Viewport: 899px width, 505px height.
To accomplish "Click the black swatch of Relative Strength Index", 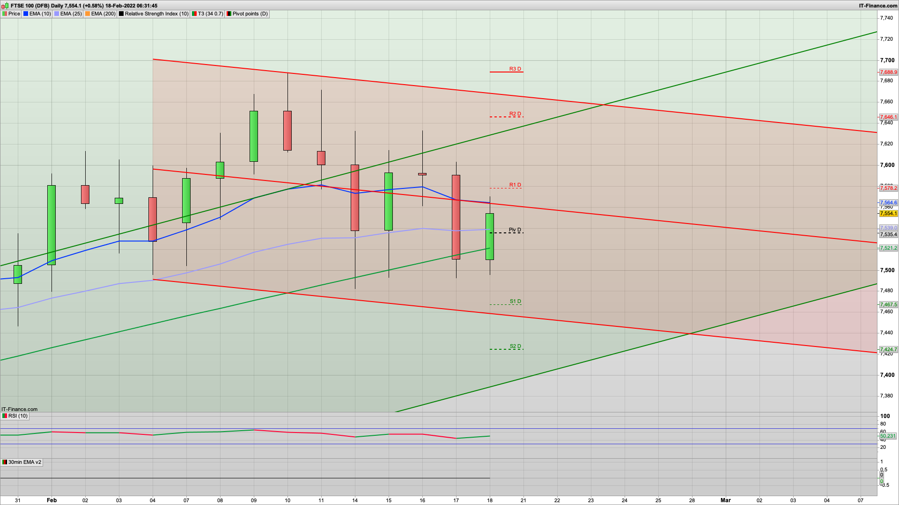I will click(x=121, y=14).
